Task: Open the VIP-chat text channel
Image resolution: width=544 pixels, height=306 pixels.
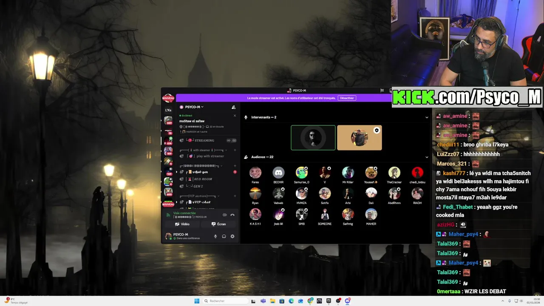Action: coord(207,202)
